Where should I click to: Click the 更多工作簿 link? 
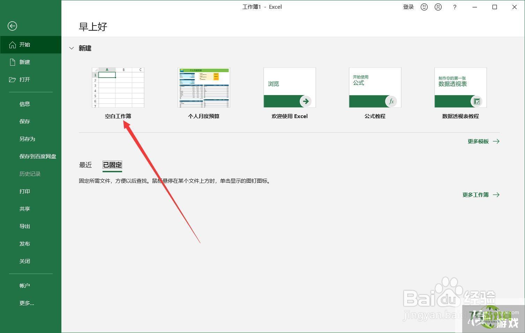pos(481,195)
